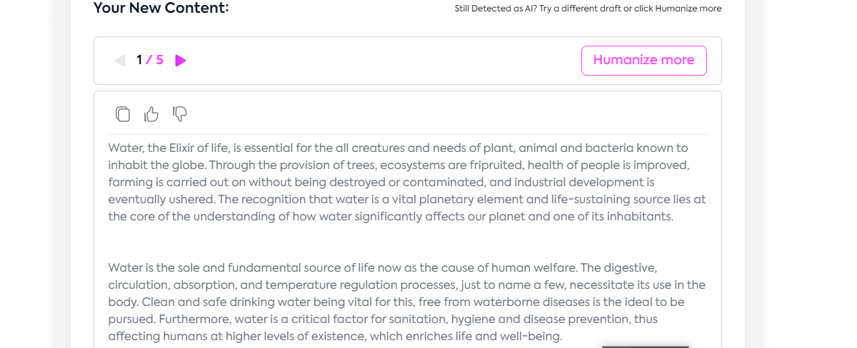
Task: Click the word Furthermore in second paragraph
Action: [x=193, y=319]
